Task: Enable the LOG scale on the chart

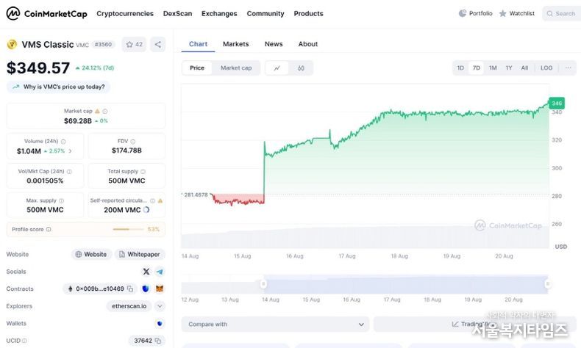Action: point(546,68)
